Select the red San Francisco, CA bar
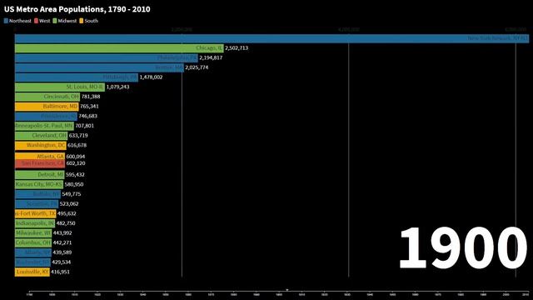The image size is (533, 300). (40, 164)
